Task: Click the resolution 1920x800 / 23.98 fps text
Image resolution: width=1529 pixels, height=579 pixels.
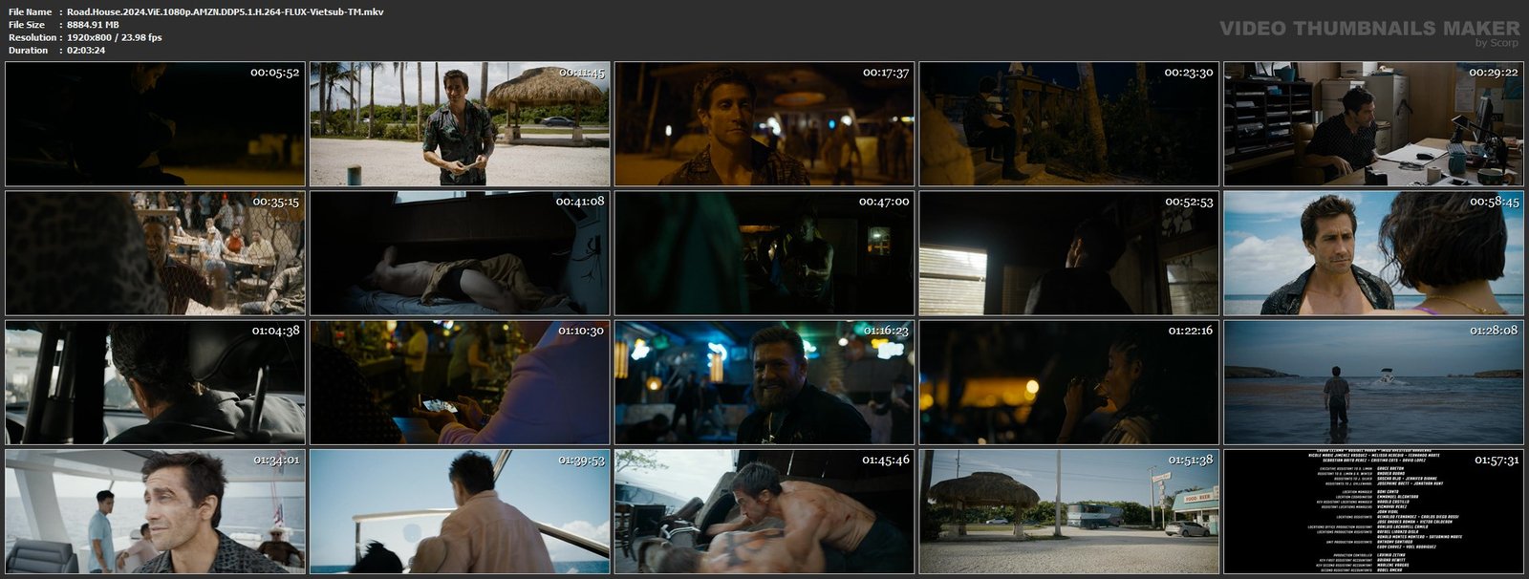Action: 115,37
